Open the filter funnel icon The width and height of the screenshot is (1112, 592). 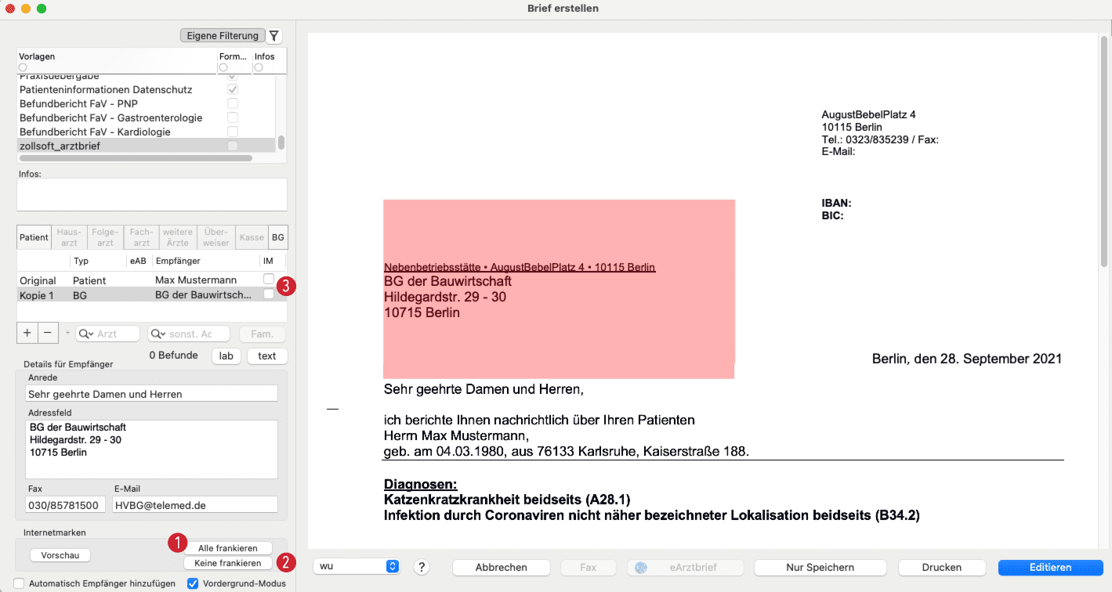273,36
